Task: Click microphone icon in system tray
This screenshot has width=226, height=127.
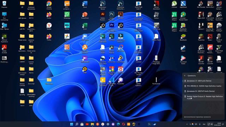Action: 200,124
